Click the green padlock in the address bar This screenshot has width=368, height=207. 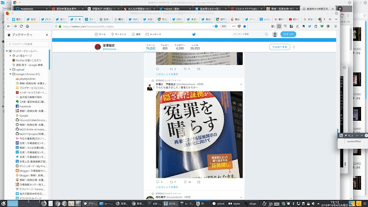click(60, 26)
